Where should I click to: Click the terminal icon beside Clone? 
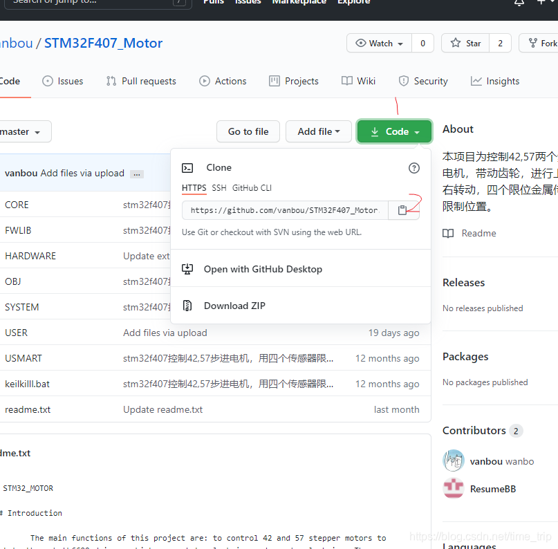(187, 168)
